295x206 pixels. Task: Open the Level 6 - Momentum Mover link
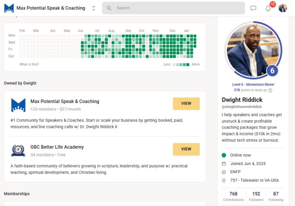click(x=253, y=85)
